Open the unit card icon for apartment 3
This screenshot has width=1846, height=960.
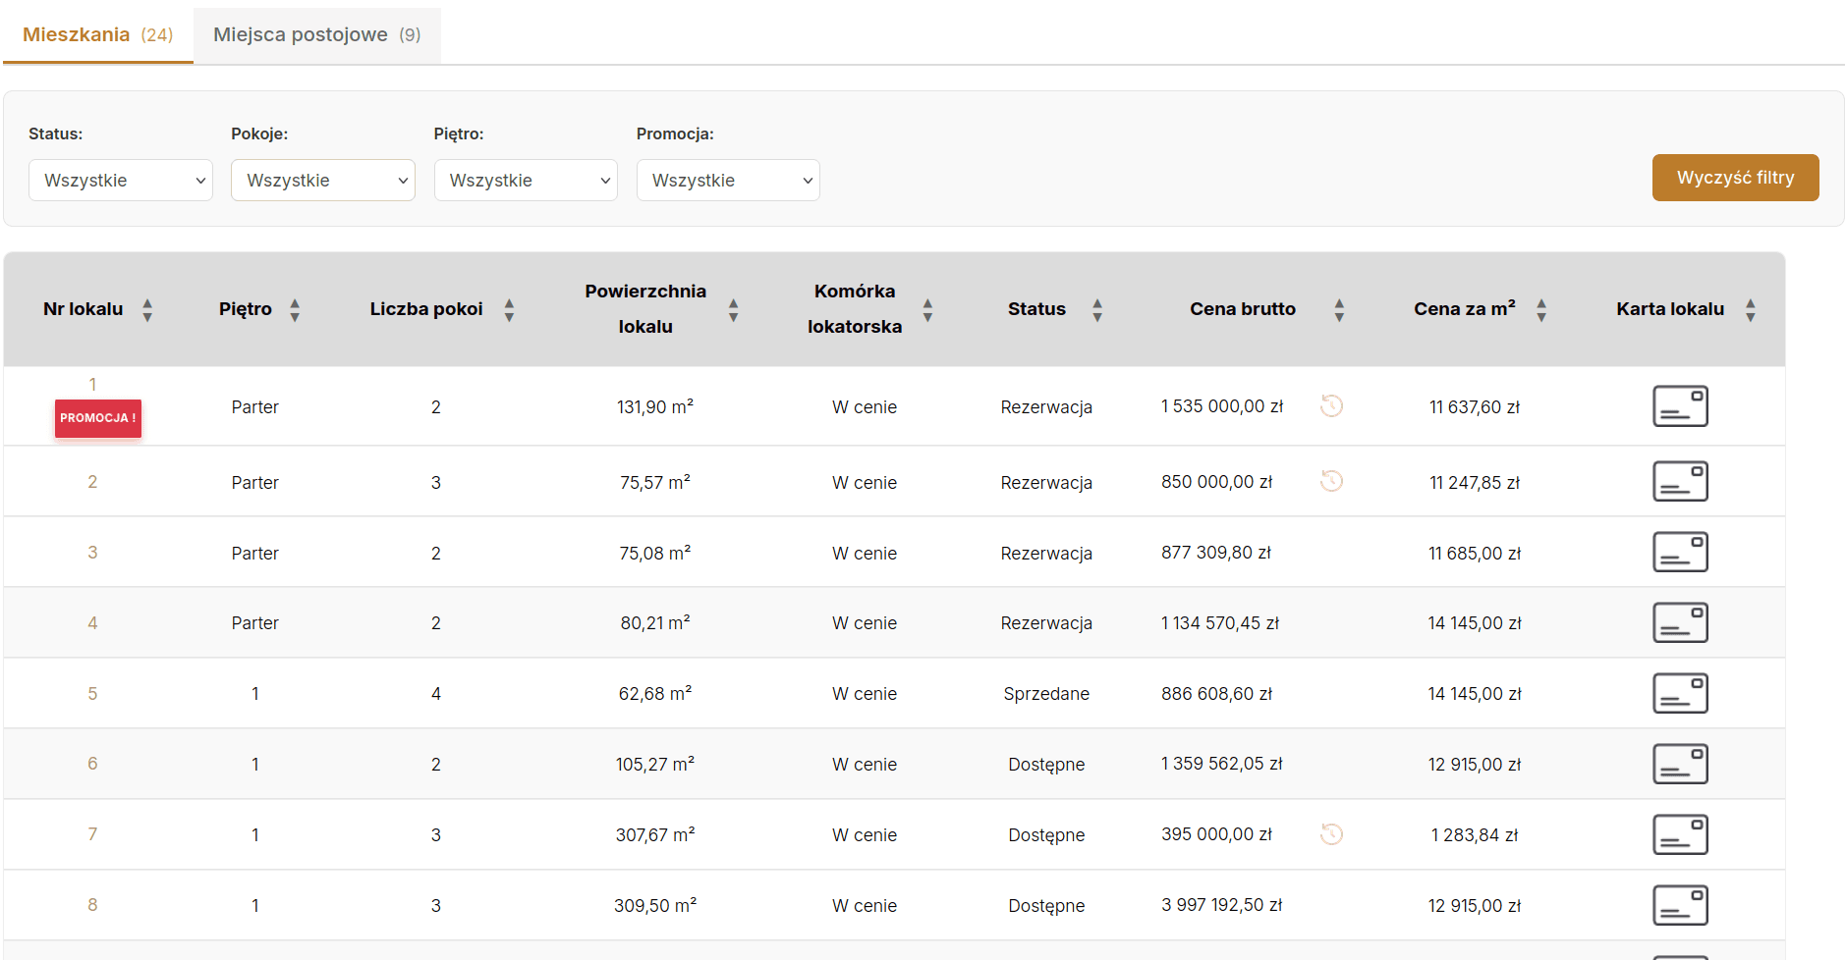point(1679,553)
